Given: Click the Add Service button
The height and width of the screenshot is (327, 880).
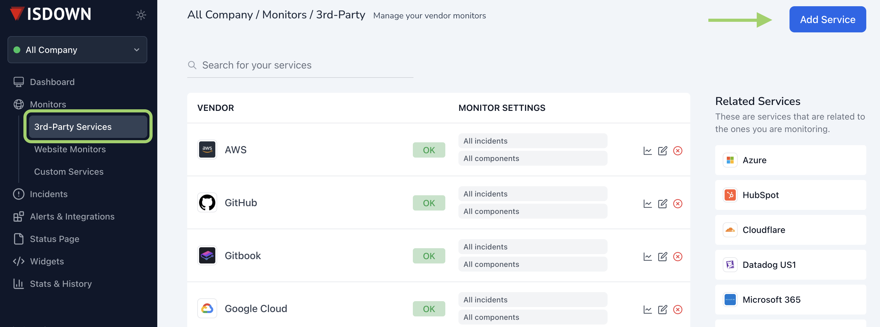Looking at the screenshot, I should point(827,19).
